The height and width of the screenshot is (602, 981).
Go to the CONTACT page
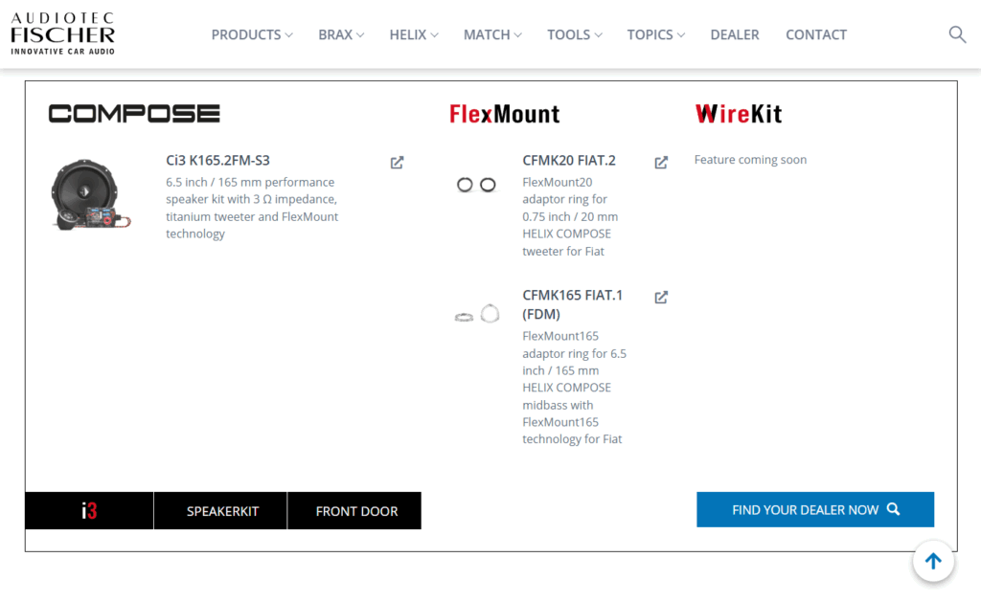pyautogui.click(x=816, y=34)
